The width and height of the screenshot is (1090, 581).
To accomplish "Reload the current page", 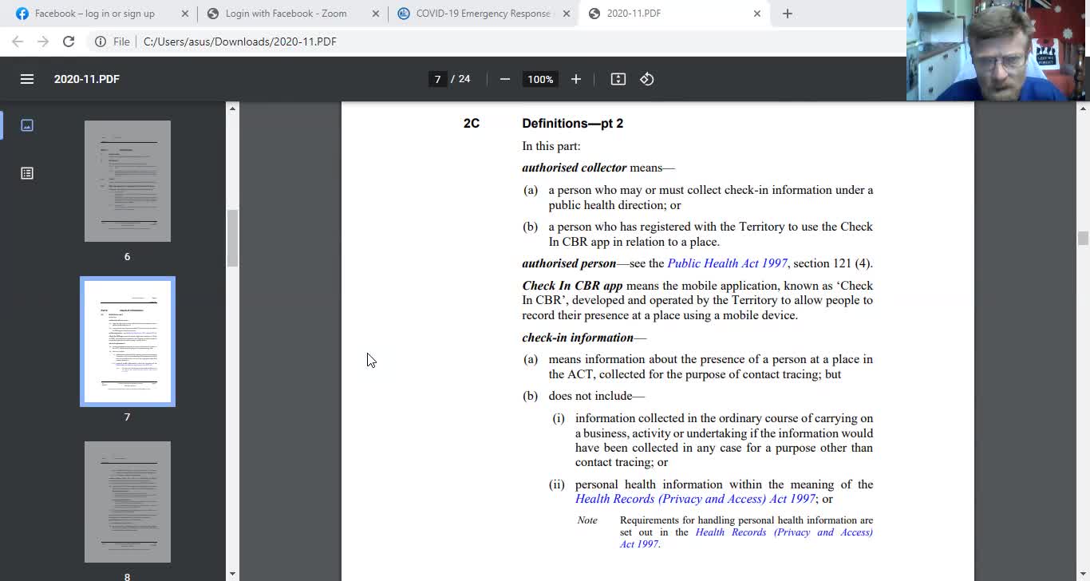I will (69, 41).
